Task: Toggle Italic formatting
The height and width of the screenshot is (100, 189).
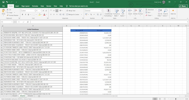Action: 26,14
